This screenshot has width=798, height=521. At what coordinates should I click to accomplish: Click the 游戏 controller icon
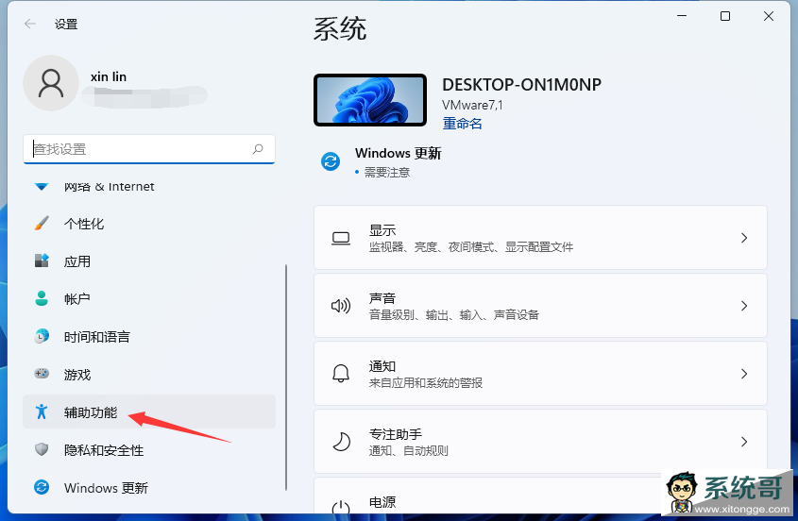[42, 374]
